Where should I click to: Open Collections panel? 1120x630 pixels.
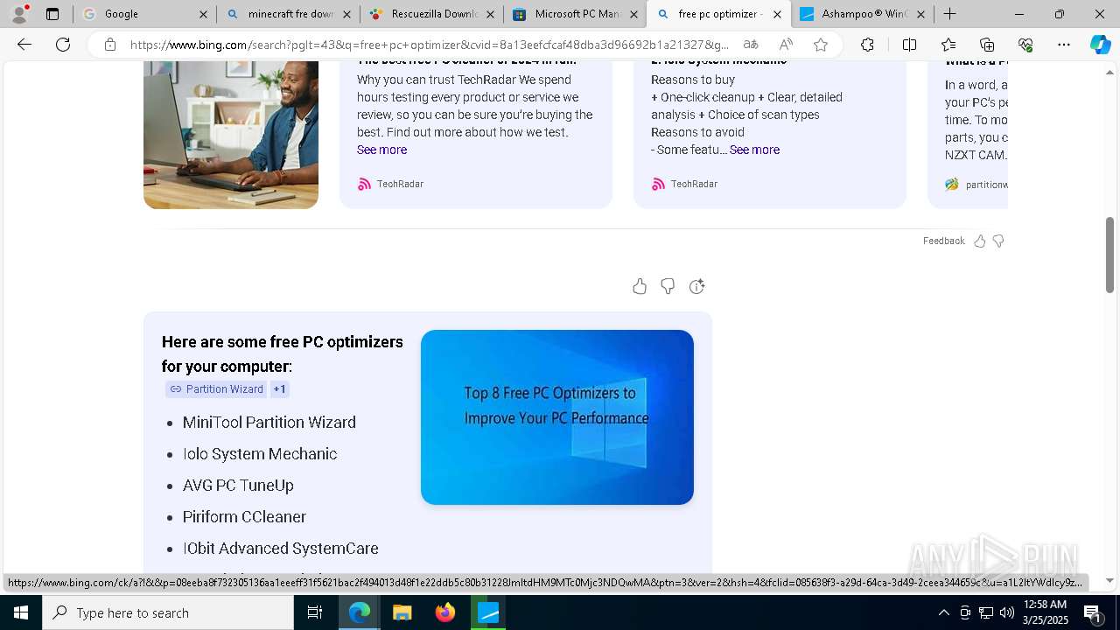(x=987, y=45)
